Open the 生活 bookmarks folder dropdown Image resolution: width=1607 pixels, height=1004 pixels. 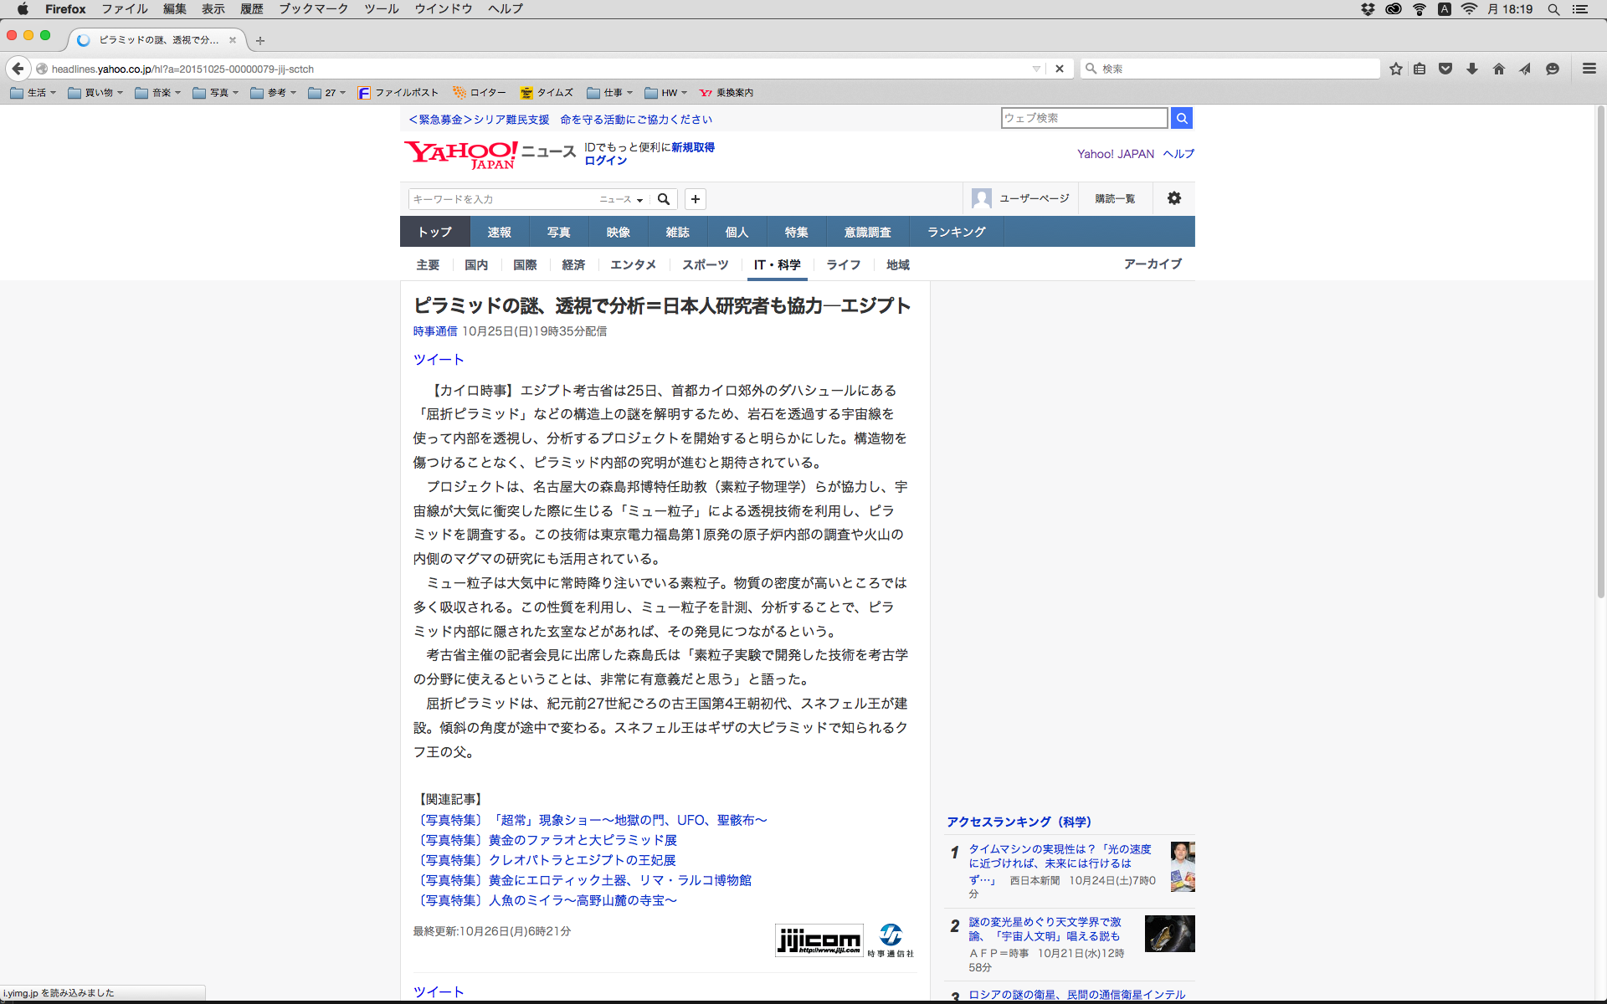coord(33,93)
